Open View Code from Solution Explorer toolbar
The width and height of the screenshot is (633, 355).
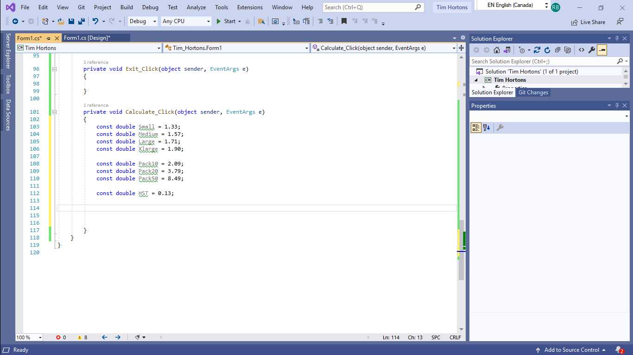tap(582, 50)
